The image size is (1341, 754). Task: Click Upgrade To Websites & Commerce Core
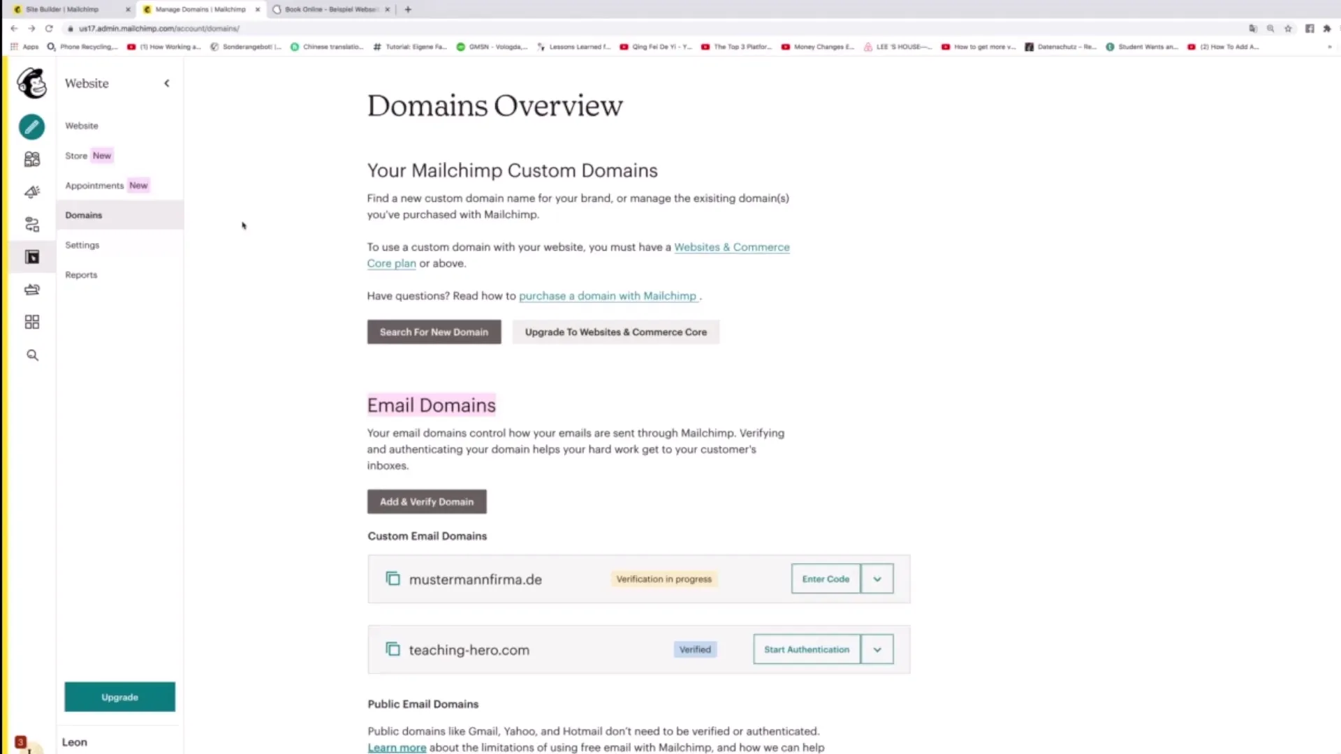pos(616,332)
